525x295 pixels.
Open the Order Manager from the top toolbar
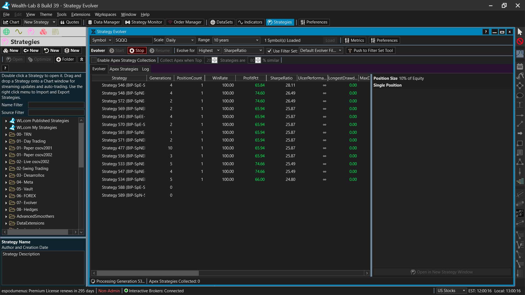(185, 22)
